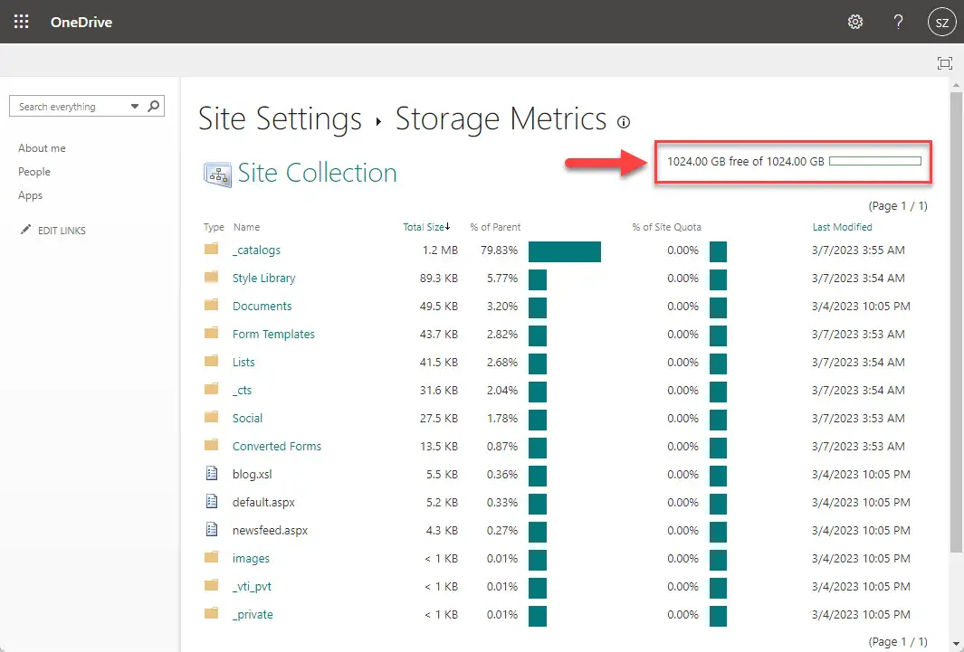Screen dimensions: 964x652
Task: Click EDIT LINKS in the sidebar
Action: [x=61, y=231]
